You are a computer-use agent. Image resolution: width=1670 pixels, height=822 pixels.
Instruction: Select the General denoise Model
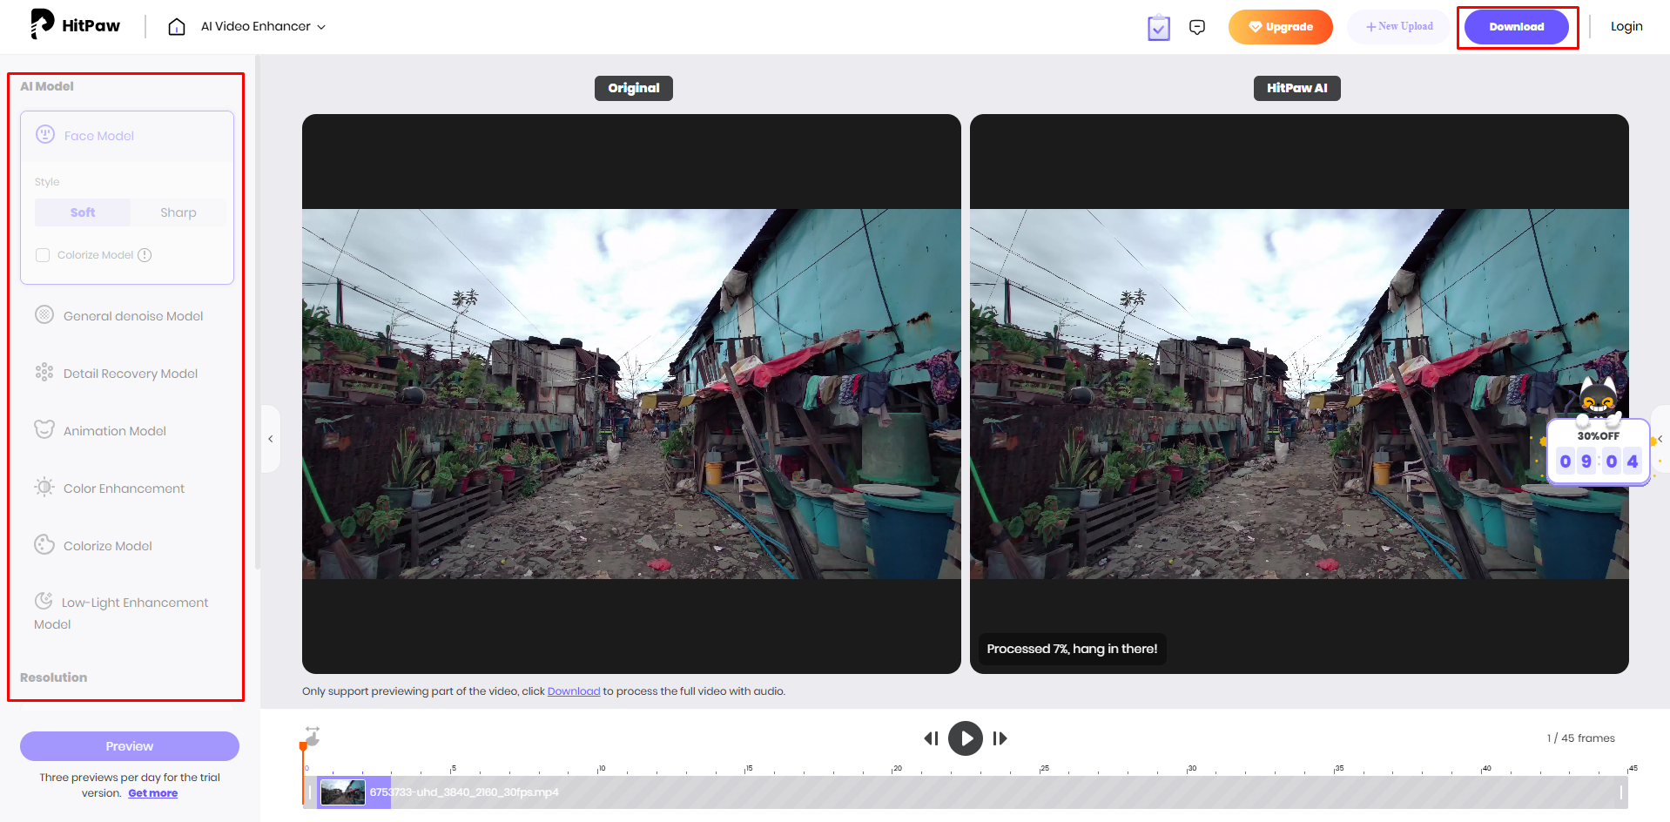(131, 315)
